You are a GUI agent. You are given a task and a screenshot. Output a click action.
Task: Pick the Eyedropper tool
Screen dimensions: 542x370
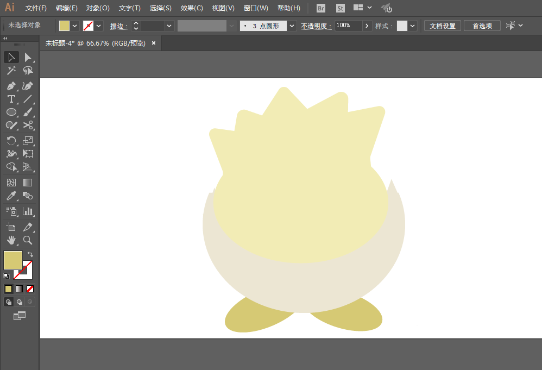(x=11, y=196)
